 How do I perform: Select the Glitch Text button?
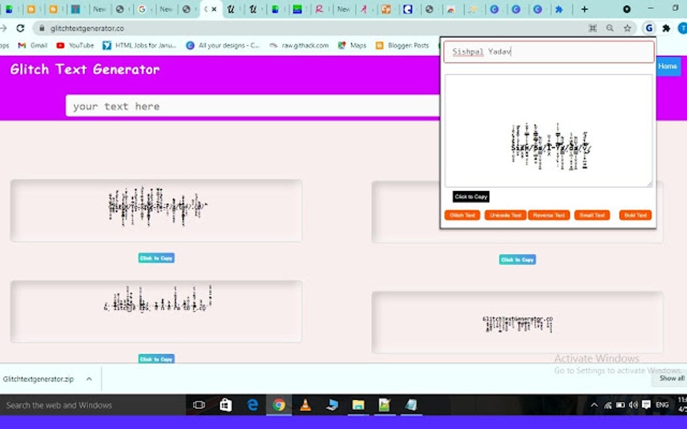(462, 215)
